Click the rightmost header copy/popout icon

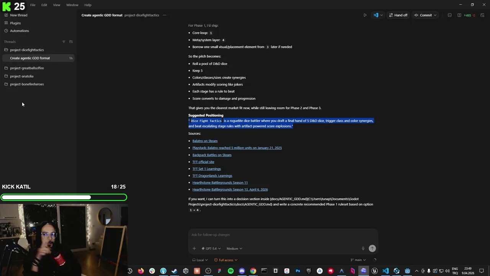tap(482, 15)
